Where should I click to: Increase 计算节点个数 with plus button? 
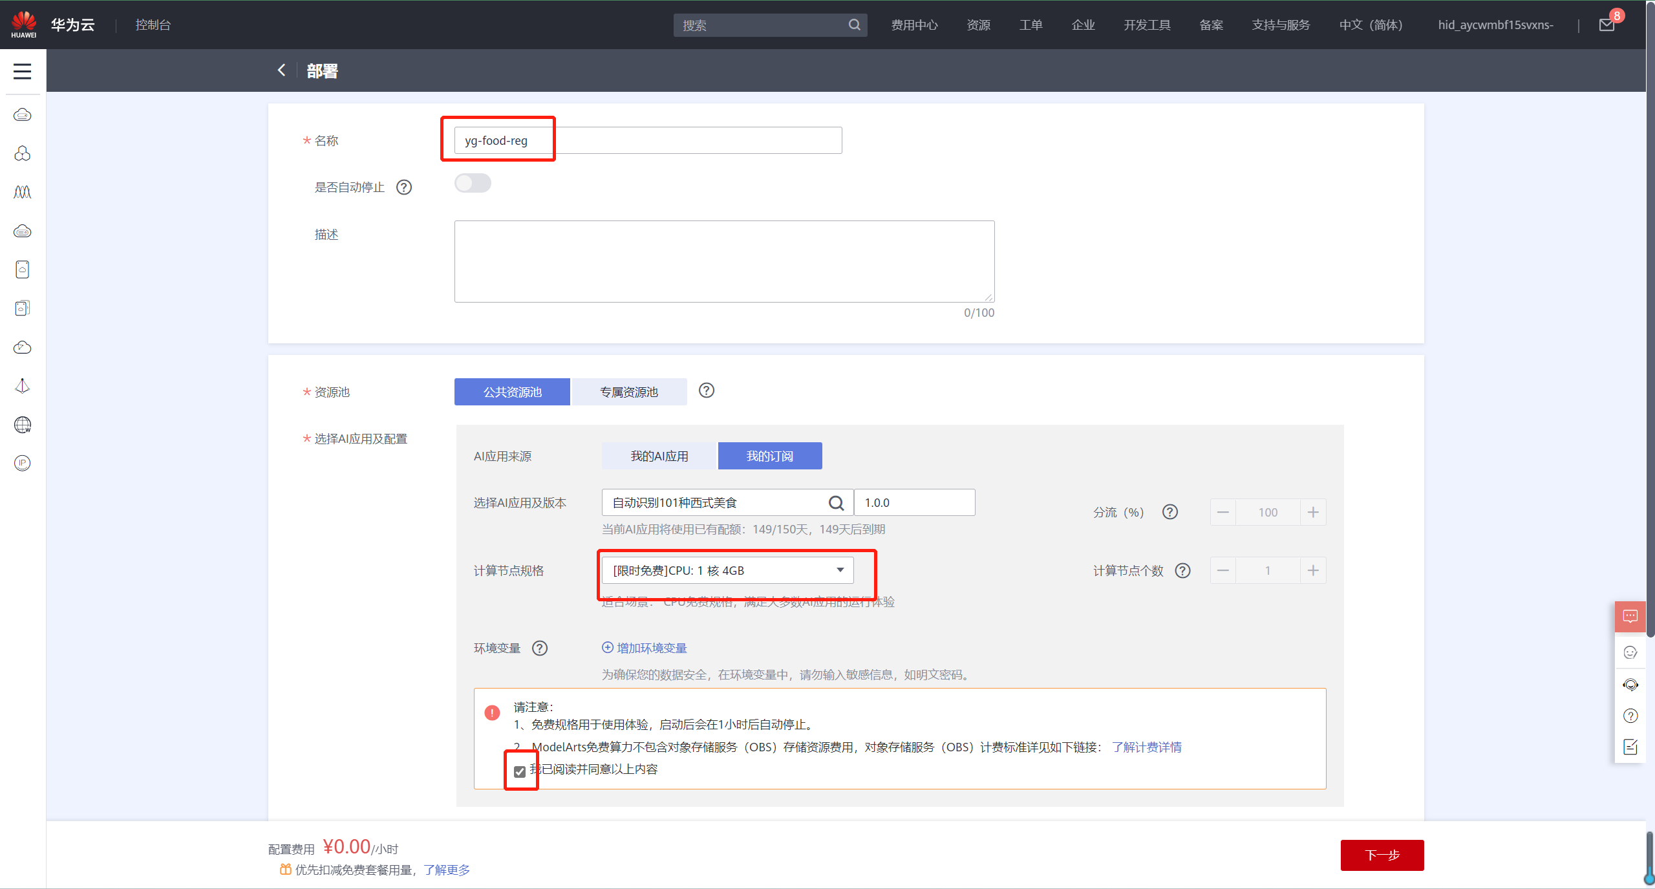[1312, 570]
